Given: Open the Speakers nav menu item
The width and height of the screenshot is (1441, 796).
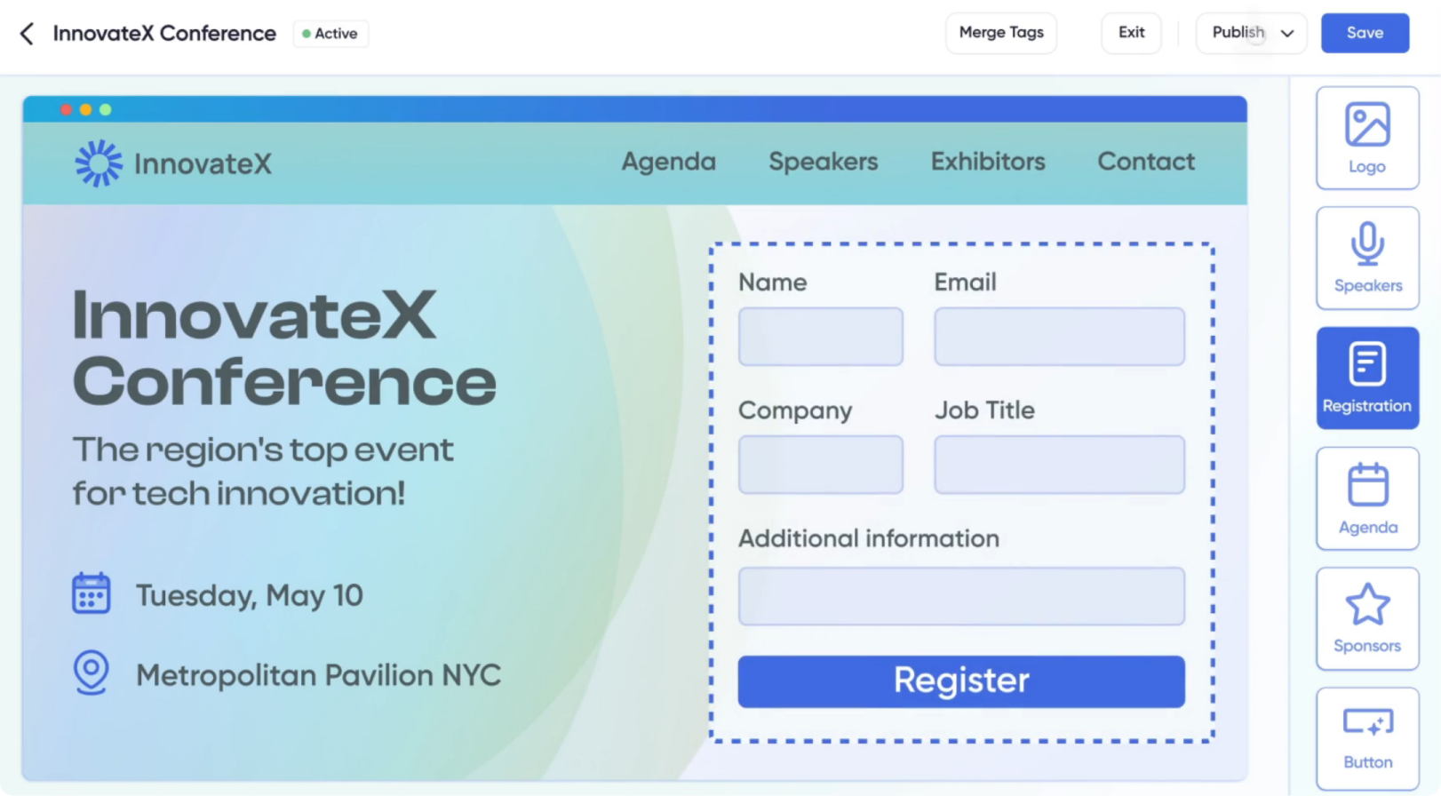Looking at the screenshot, I should (x=823, y=162).
